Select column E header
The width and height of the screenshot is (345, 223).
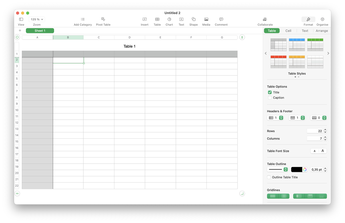pyautogui.click(x=160, y=37)
